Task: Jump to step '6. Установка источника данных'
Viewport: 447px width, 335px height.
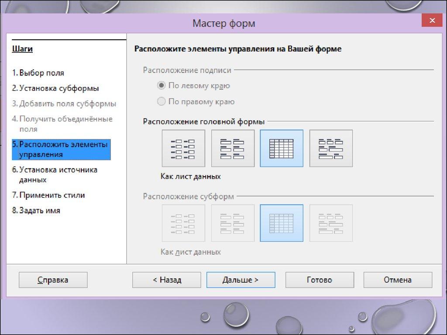Action: point(55,174)
